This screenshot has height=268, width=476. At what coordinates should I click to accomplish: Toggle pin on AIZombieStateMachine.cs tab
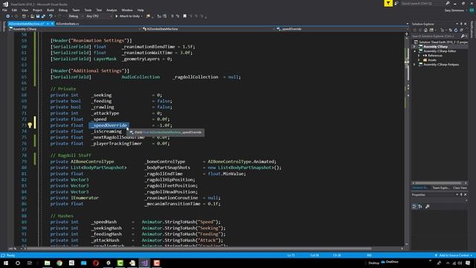point(48,23)
